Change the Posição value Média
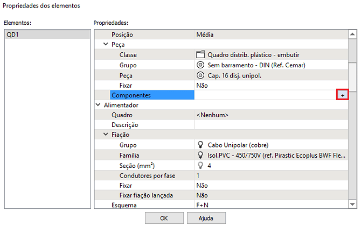This screenshot has height=226, width=361. point(270,34)
